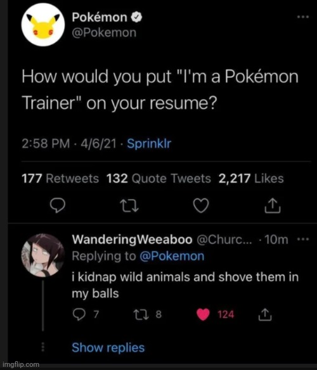Open the @Pokemon mention link in reply
The image size is (317, 370).
172,256
